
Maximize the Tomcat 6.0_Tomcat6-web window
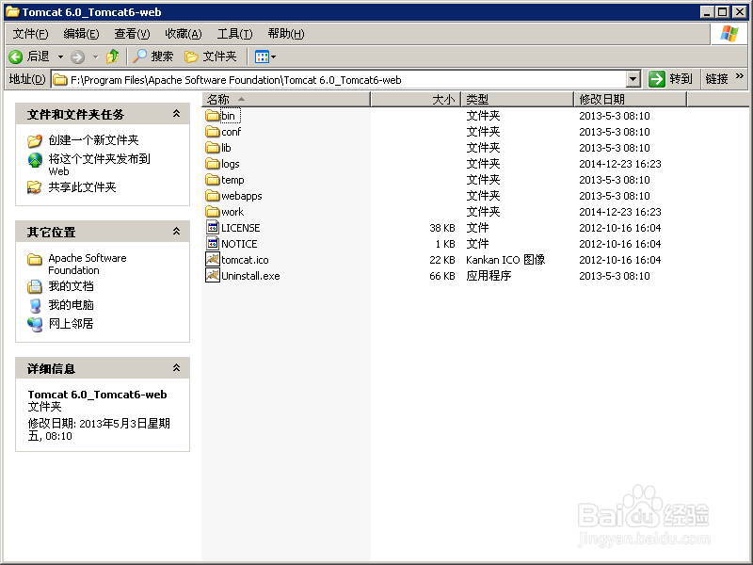722,11
